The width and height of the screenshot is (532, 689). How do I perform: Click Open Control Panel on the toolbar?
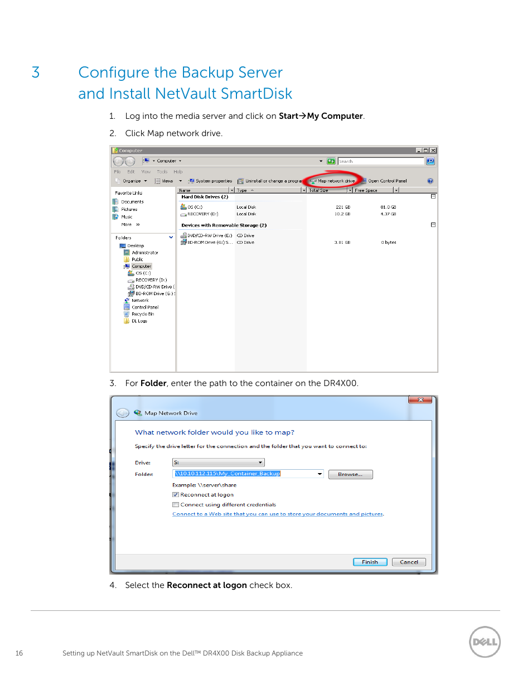(x=384, y=181)
